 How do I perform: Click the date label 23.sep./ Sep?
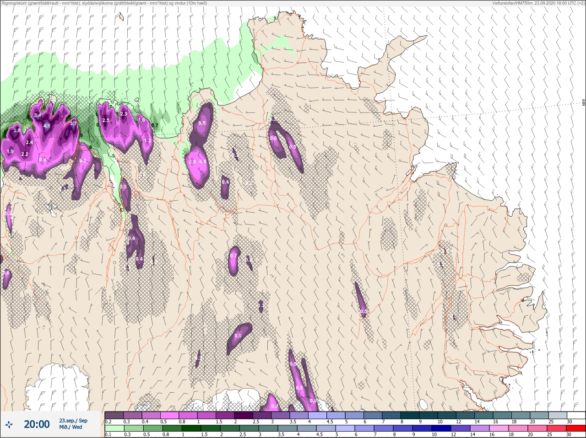click(73, 421)
